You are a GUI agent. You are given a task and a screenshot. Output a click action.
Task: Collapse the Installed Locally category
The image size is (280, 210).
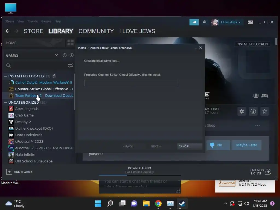click(6, 76)
